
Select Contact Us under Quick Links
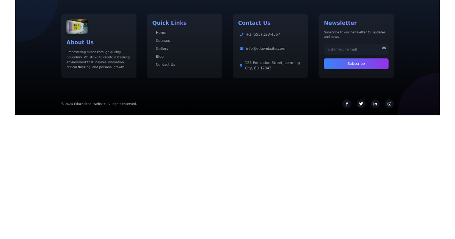coord(165,64)
